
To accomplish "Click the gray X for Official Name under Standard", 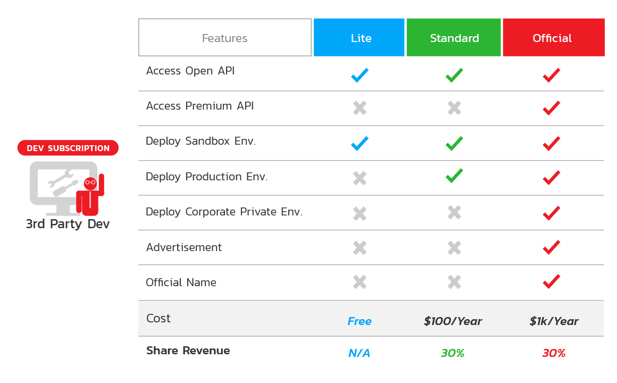I will 454,282.
